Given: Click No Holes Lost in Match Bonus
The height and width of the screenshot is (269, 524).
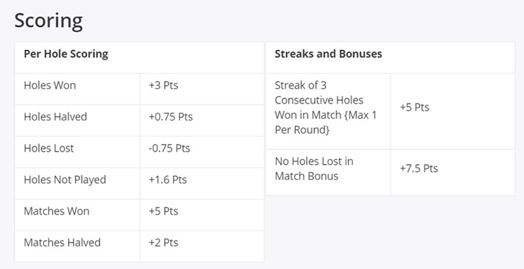Looking at the screenshot, I should [314, 168].
